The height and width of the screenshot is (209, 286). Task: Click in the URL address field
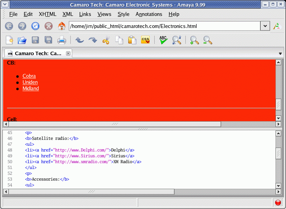(163, 26)
